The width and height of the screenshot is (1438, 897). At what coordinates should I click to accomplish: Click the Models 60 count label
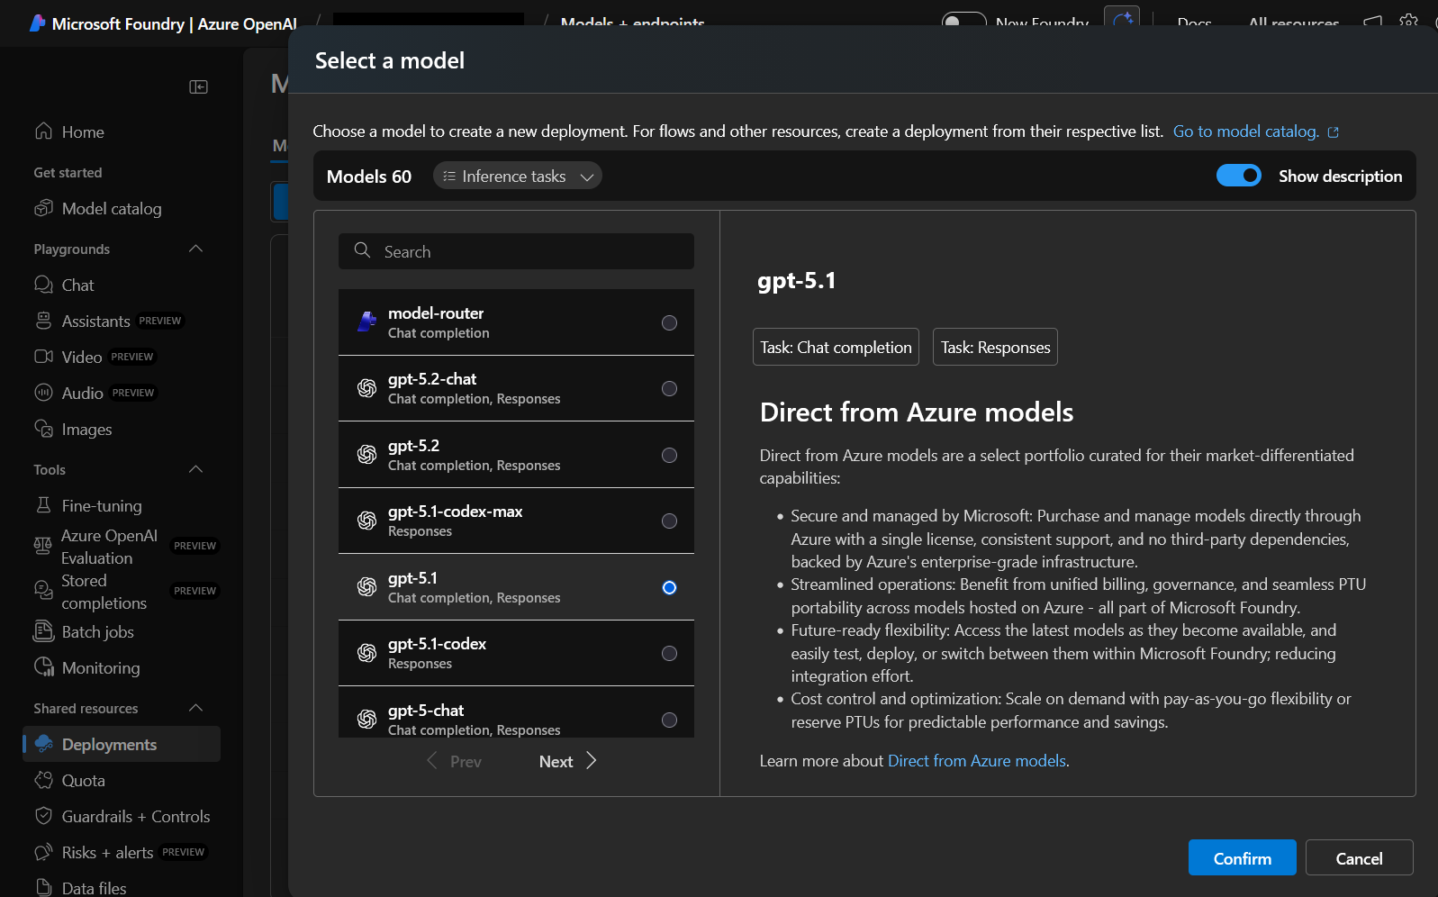(x=369, y=177)
